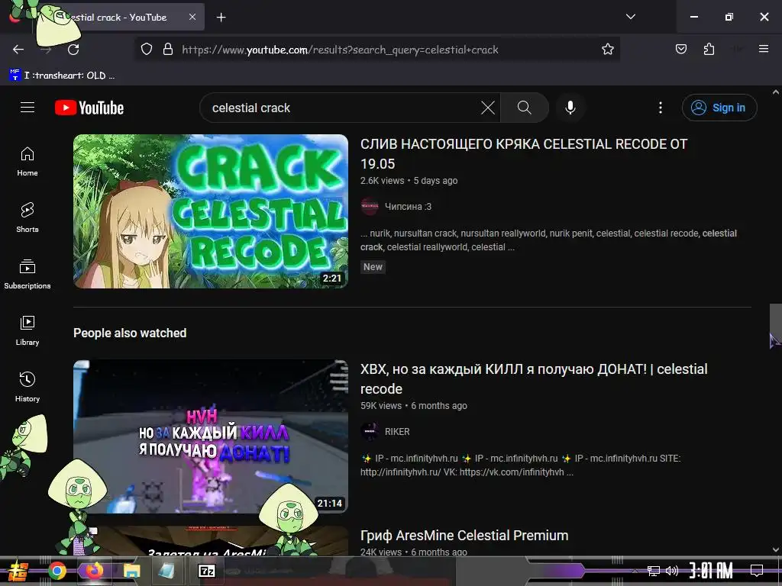Viewport: 782px width, 586px height.
Task: Open the Гриф AresMine Celestial Premium title
Action: (x=464, y=536)
